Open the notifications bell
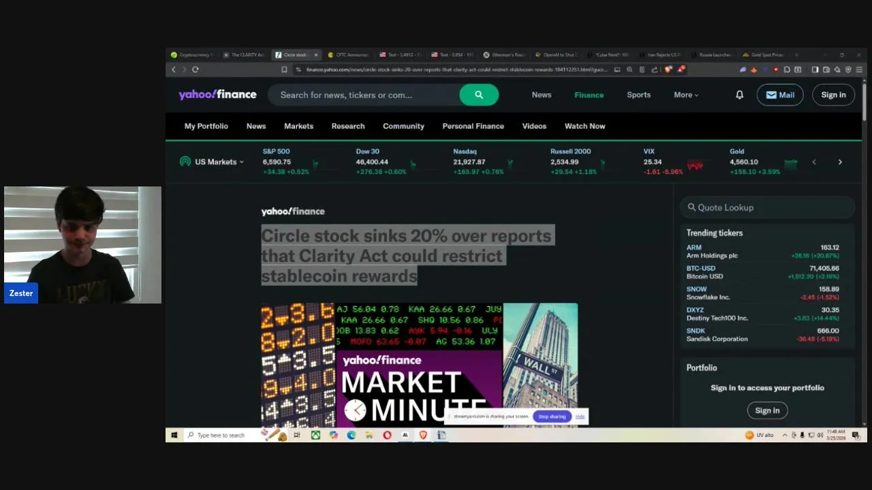The width and height of the screenshot is (872, 490). point(739,95)
